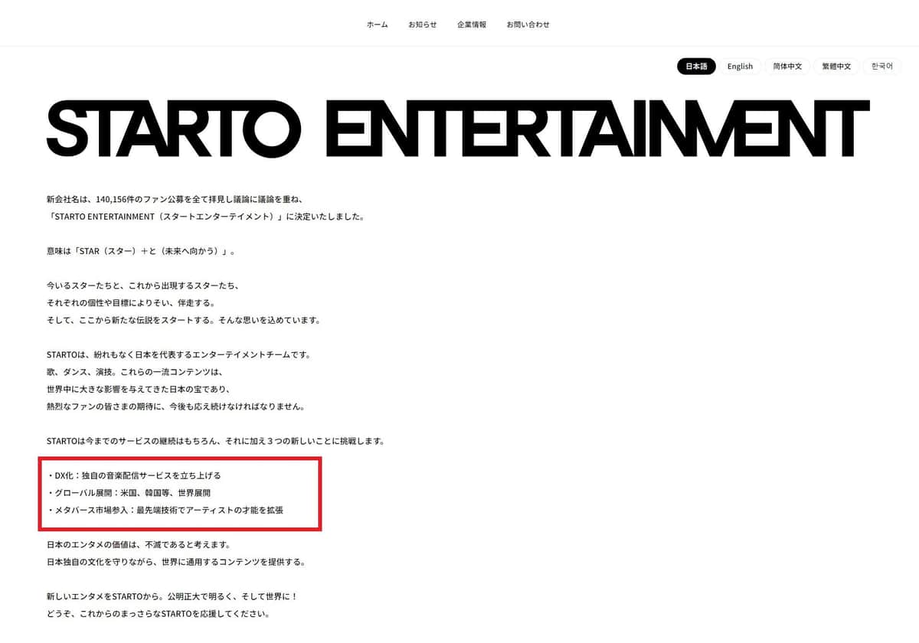Screen dimensions: 919x643
Task: Click the red highlighted challenge box
Action: pos(180,493)
